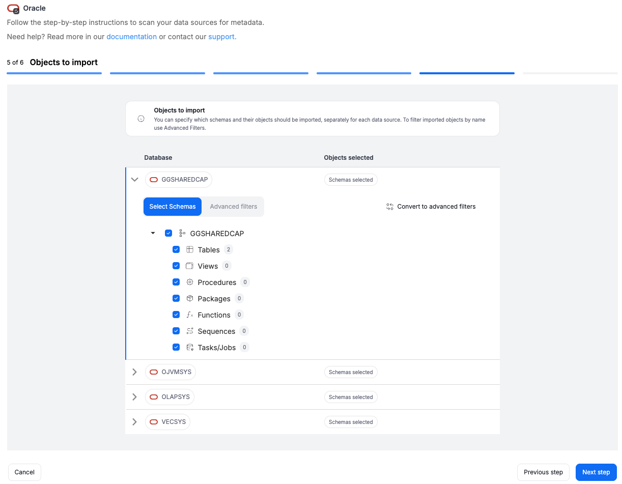The height and width of the screenshot is (484, 622).
Task: Uncheck the Tasks/Jobs checkbox
Action: 176,347
